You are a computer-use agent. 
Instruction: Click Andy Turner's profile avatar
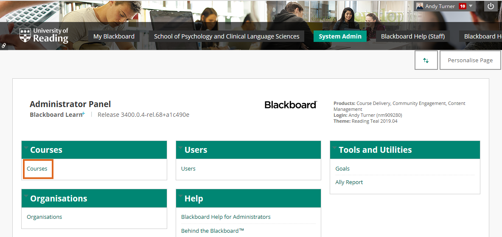420,6
